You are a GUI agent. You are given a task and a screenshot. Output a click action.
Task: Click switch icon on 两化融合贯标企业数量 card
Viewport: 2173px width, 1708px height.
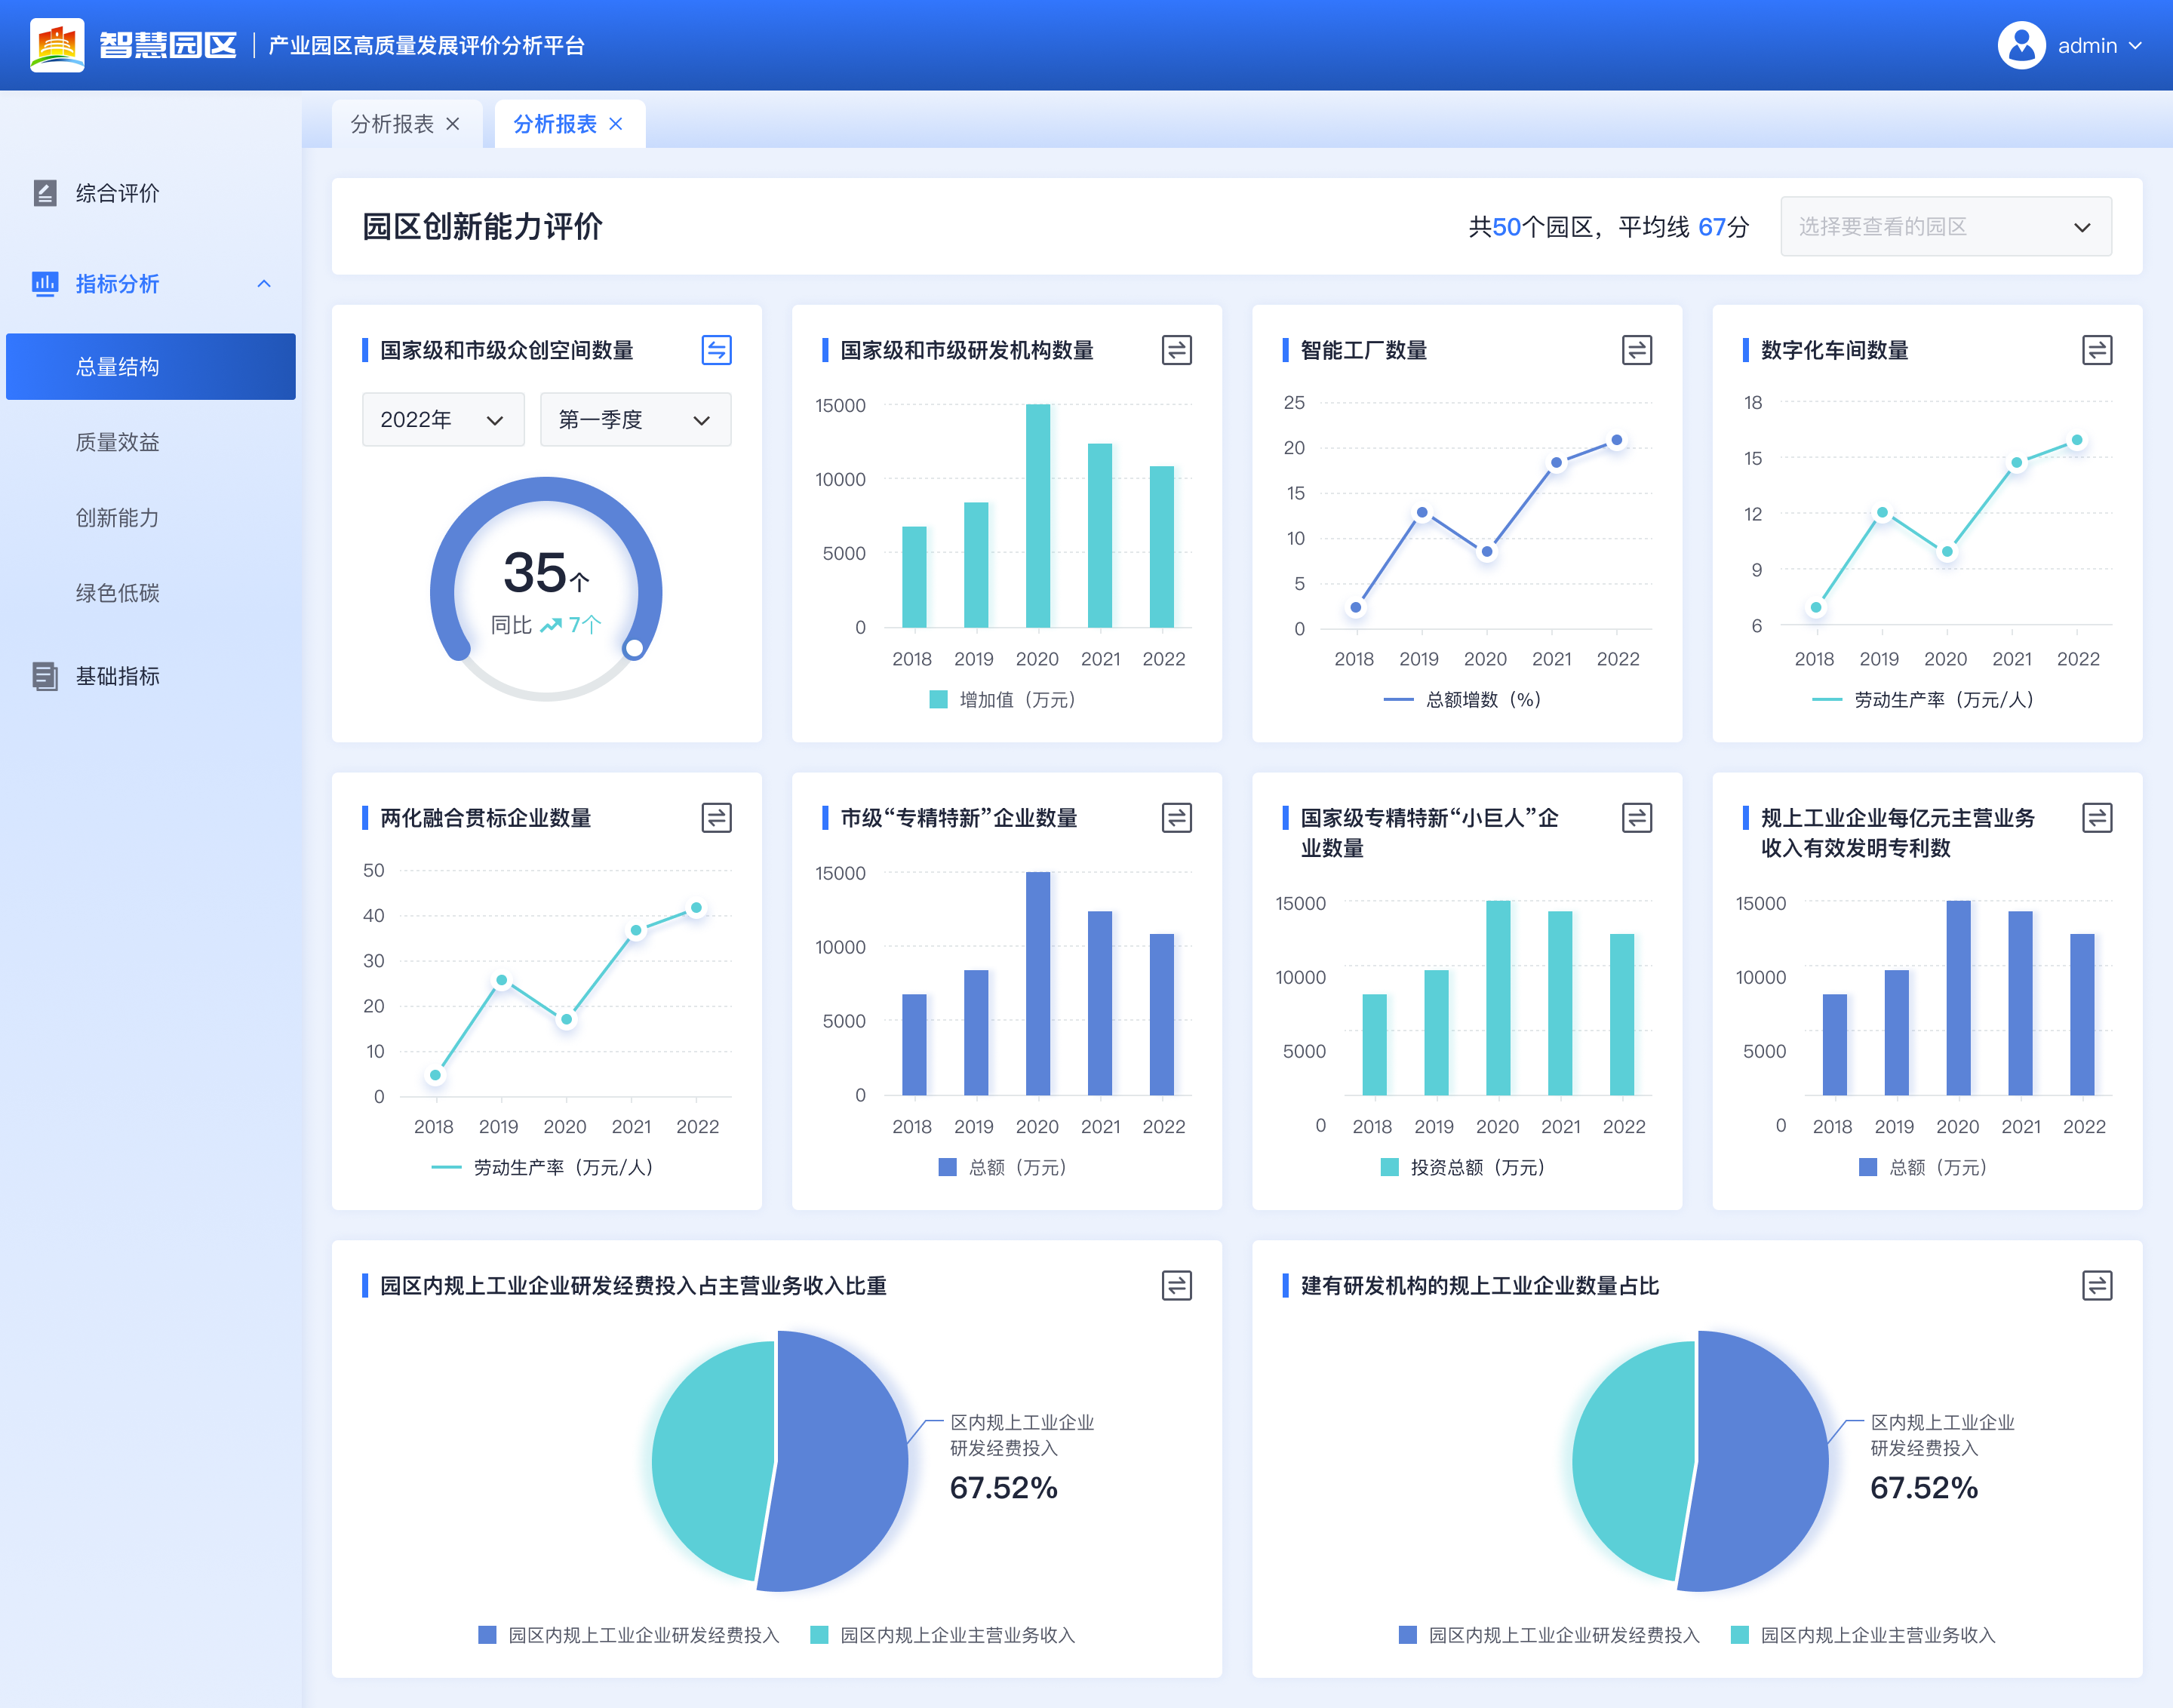coord(716,818)
